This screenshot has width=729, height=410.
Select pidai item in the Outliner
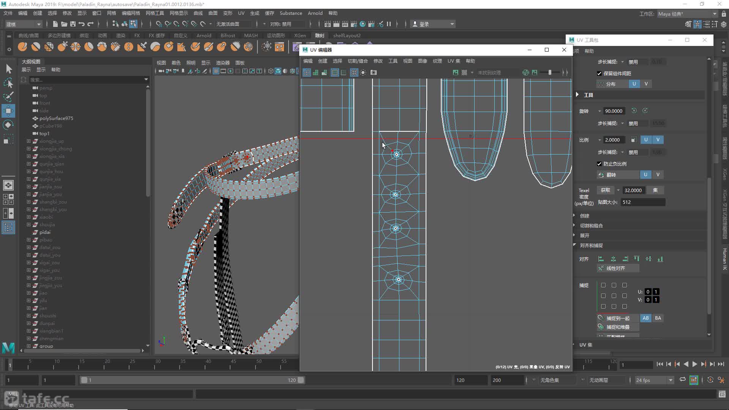pyautogui.click(x=45, y=232)
